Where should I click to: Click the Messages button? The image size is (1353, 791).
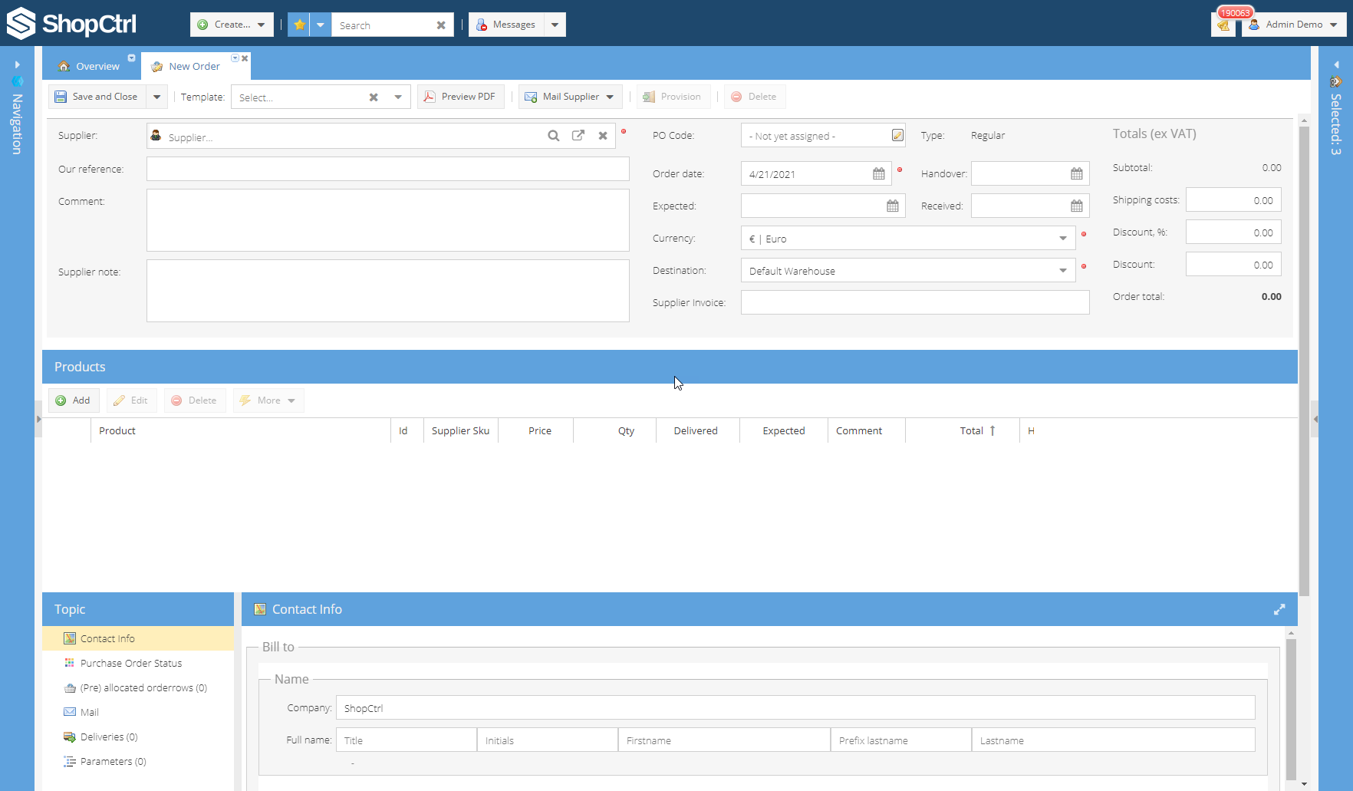tap(506, 25)
